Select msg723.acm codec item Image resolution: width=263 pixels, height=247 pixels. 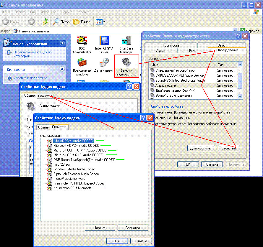[x=62, y=164]
